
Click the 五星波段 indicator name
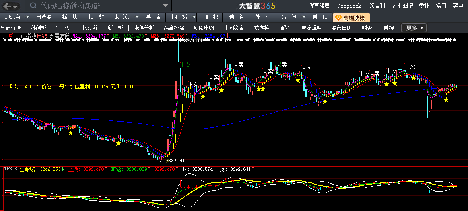pyautogui.click(x=60, y=36)
